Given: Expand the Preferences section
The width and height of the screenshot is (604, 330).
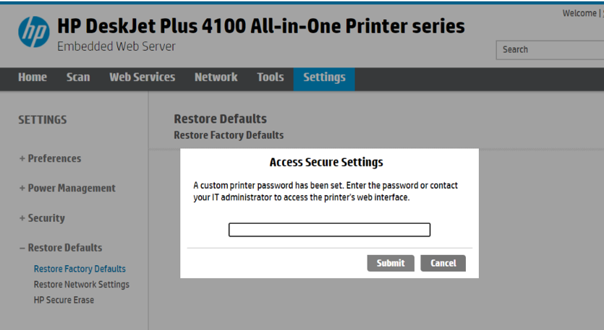Looking at the screenshot, I should (50, 159).
